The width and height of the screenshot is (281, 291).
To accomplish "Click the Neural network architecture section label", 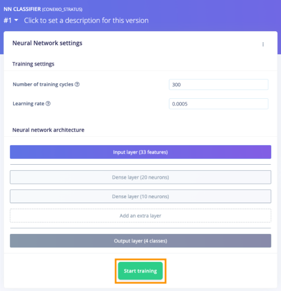I will pyautogui.click(x=48, y=130).
